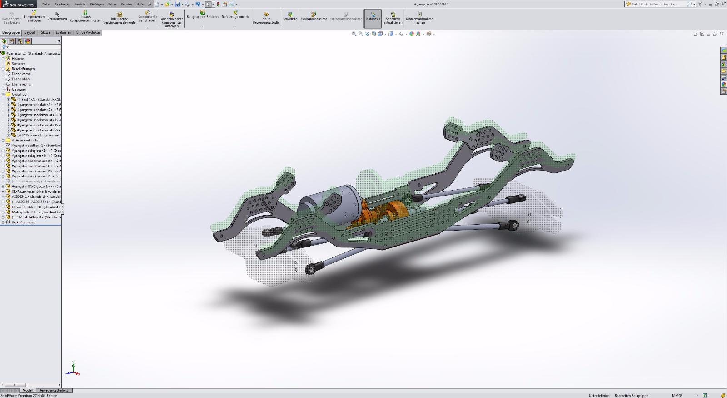The height and width of the screenshot is (398, 727).
Task: Open FeatureManager design tree panel tab
Action: [4, 41]
